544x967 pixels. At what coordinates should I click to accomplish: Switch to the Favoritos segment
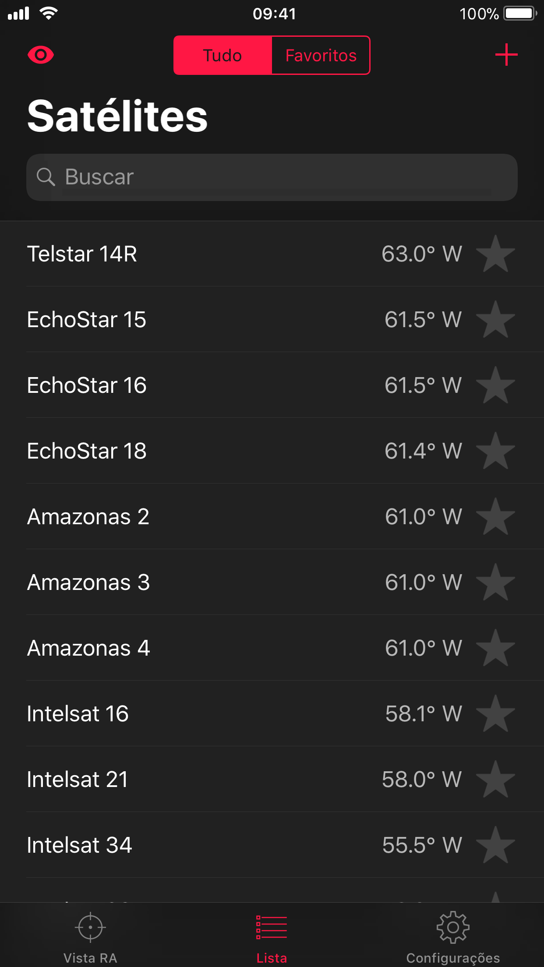point(321,56)
